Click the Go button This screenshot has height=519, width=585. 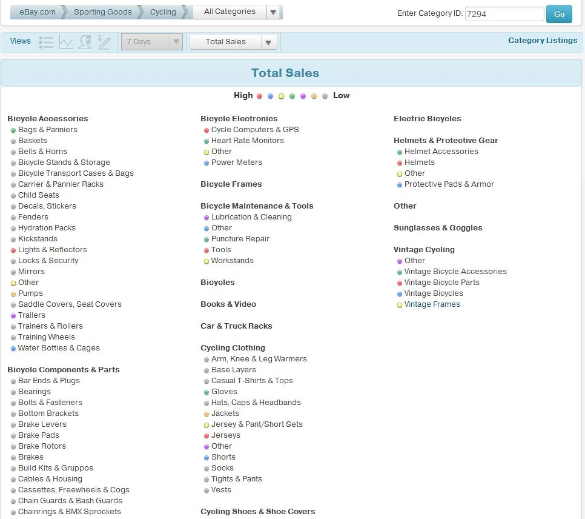click(x=559, y=14)
